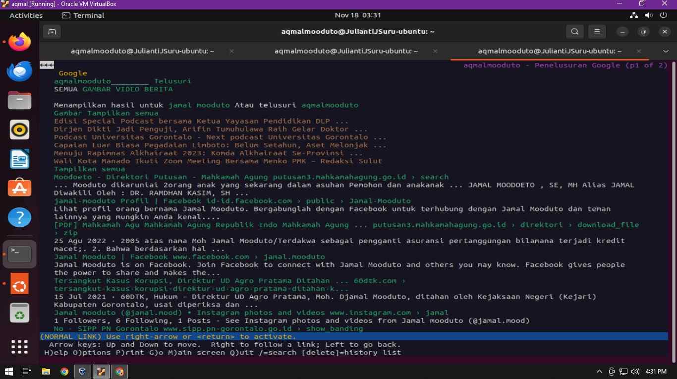
Task: Select the running VM taskbar icon
Action: pos(101,371)
